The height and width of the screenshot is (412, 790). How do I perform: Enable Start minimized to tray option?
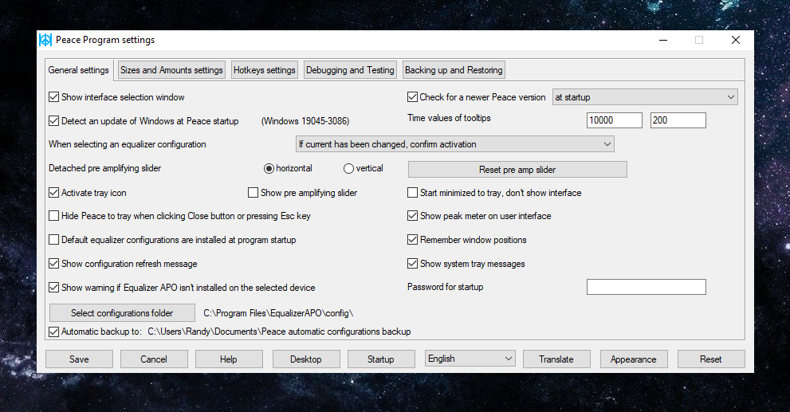(413, 192)
